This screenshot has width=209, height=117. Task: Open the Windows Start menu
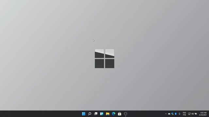pos(84,114)
